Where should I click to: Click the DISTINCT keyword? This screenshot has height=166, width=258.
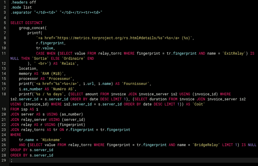[34, 23]
